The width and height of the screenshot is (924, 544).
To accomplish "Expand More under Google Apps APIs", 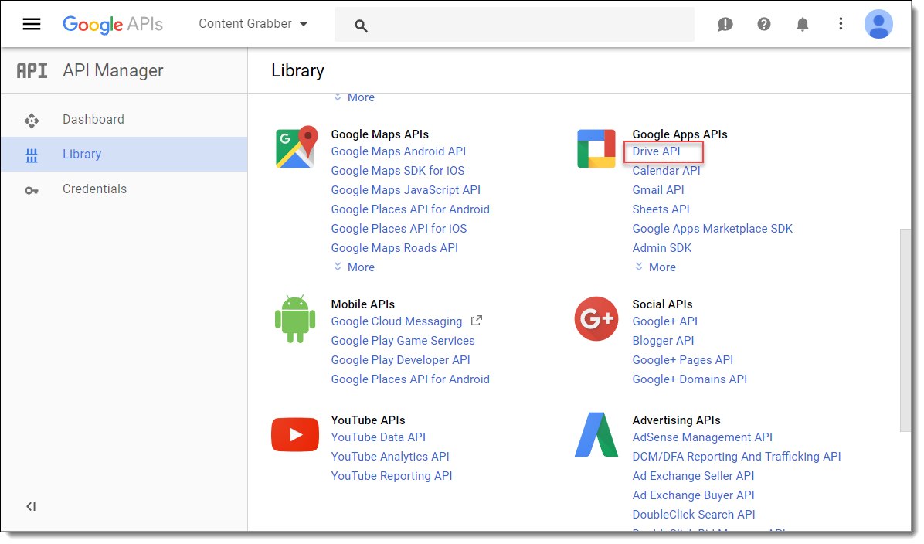I will (x=655, y=267).
